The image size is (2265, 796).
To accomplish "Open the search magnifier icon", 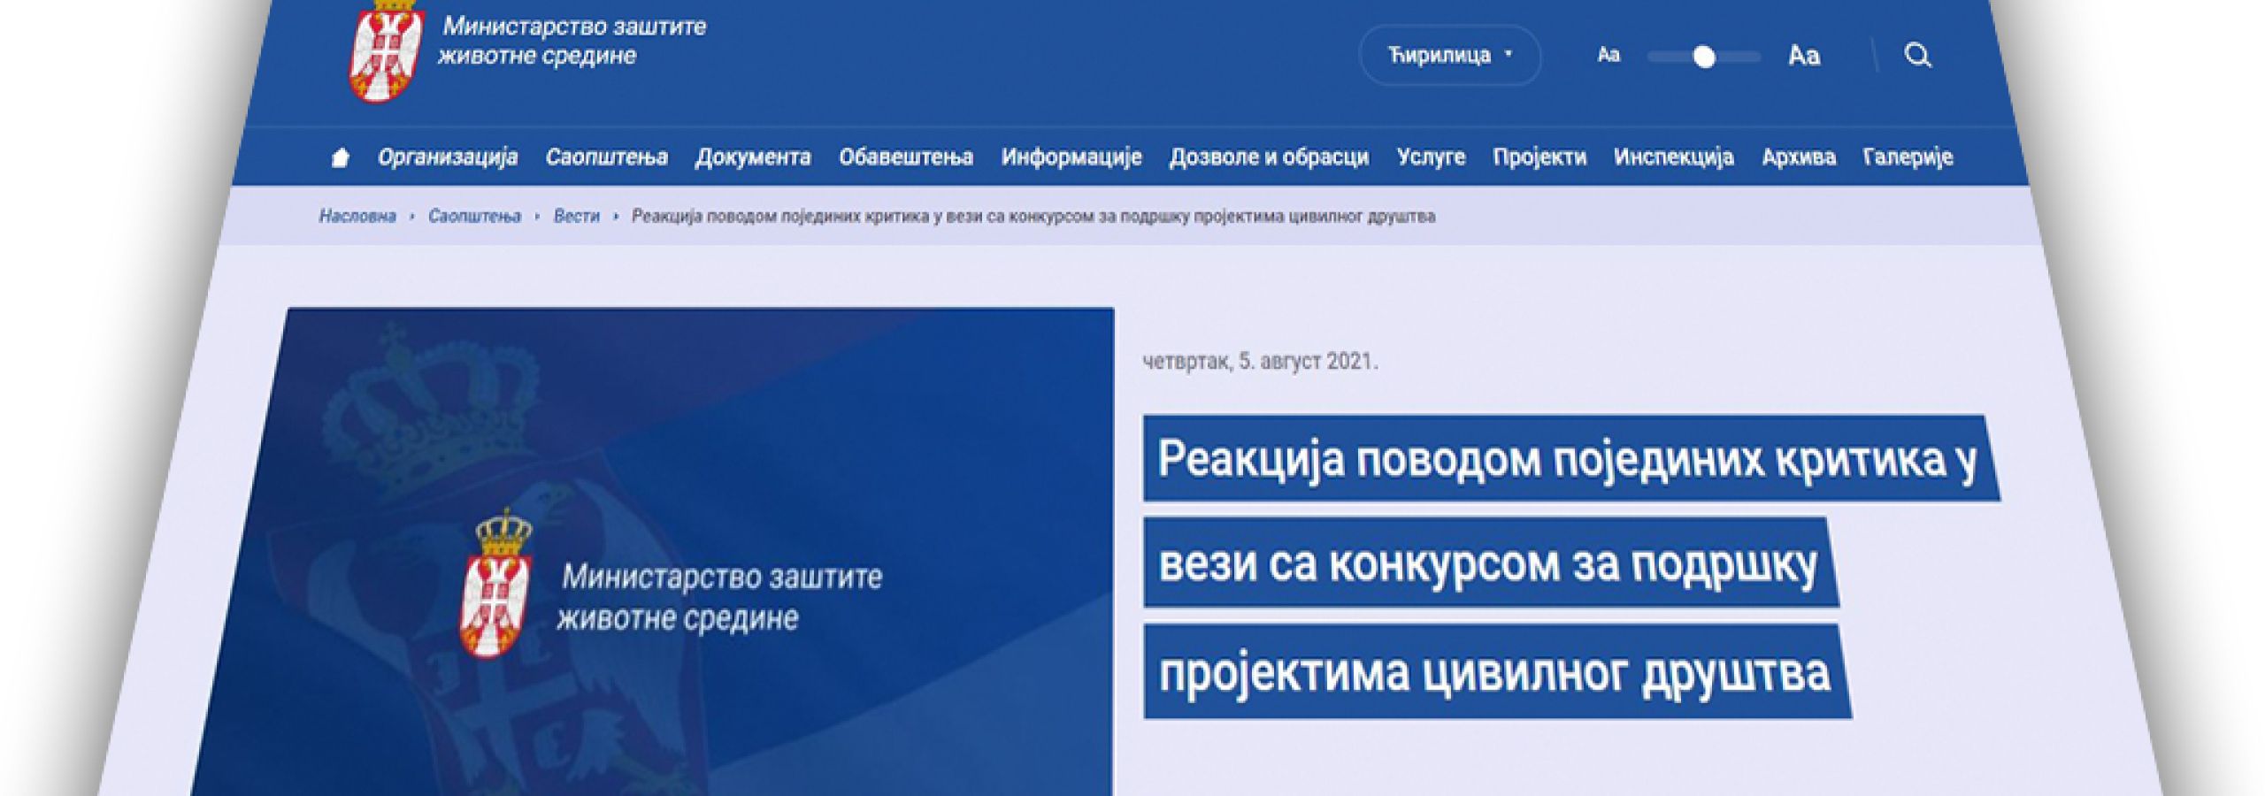I will pos(1916,56).
